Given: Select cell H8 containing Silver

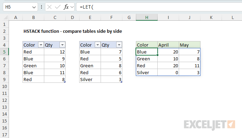Looking at the screenshot, I should 147,72.
